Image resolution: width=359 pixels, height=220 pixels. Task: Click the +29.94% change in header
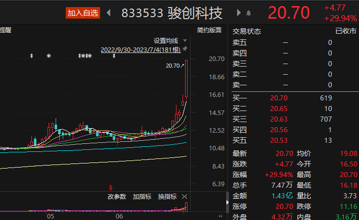tap(340, 18)
